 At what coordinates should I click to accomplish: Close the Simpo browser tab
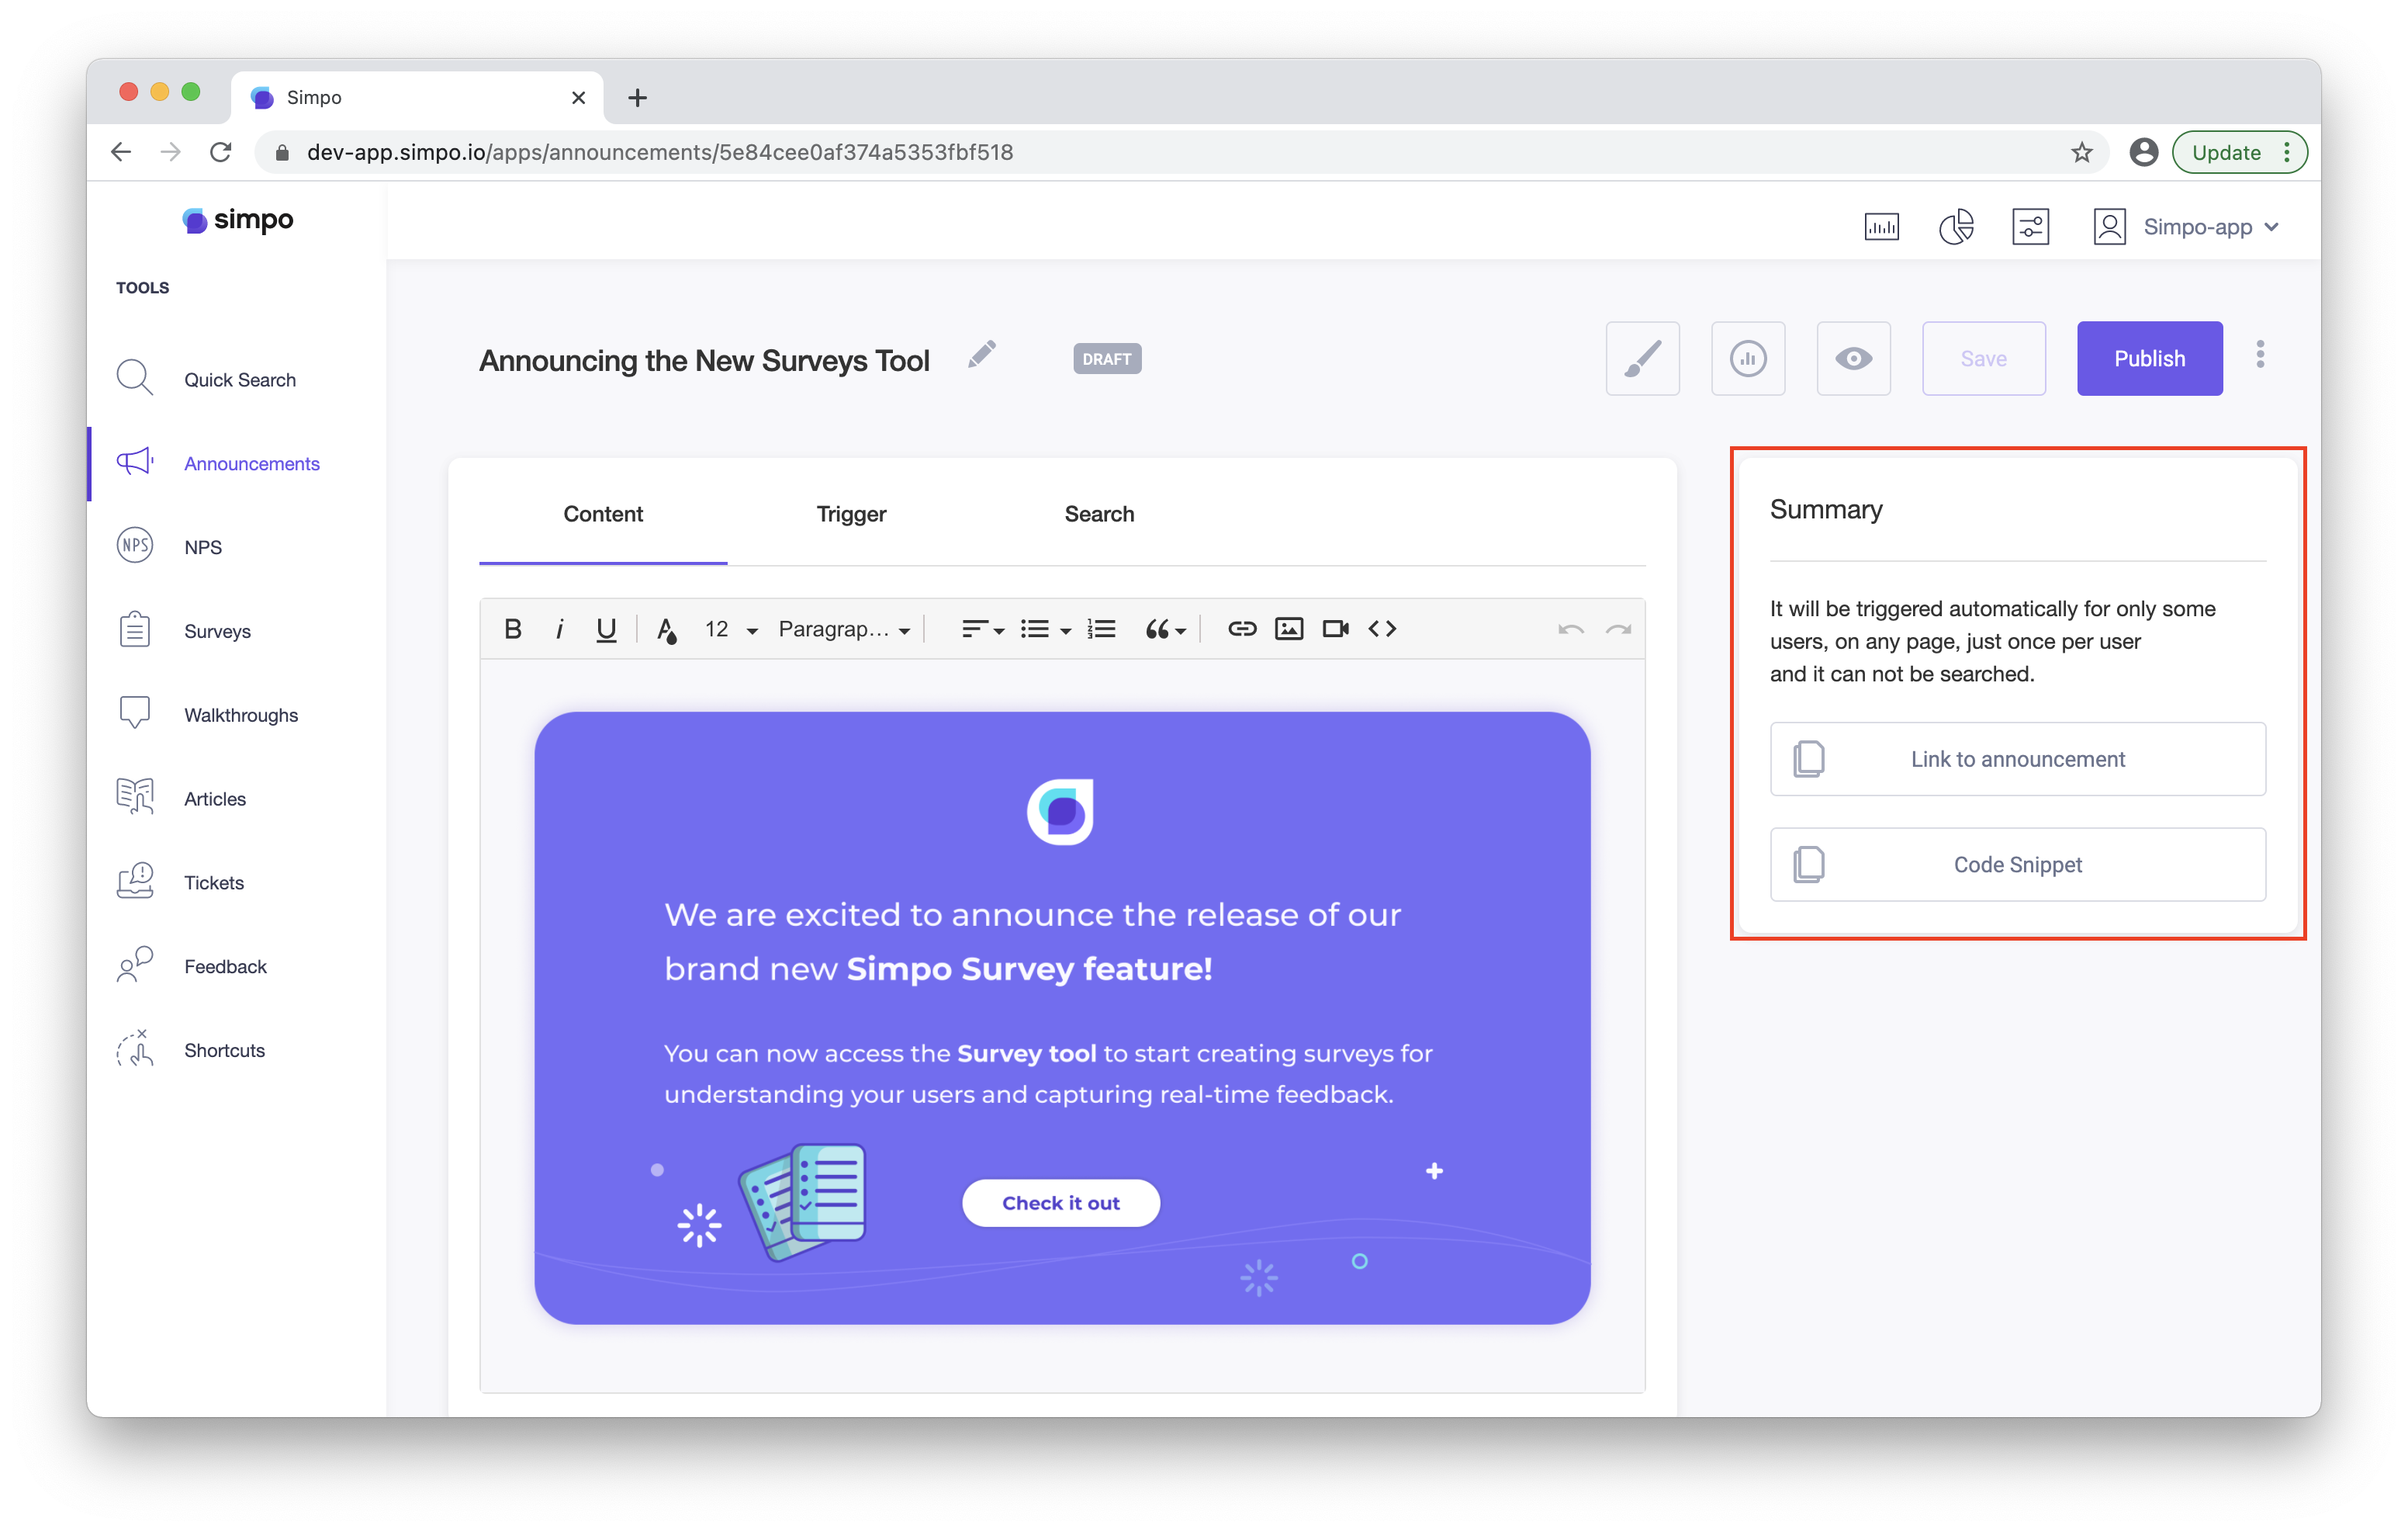click(x=578, y=97)
